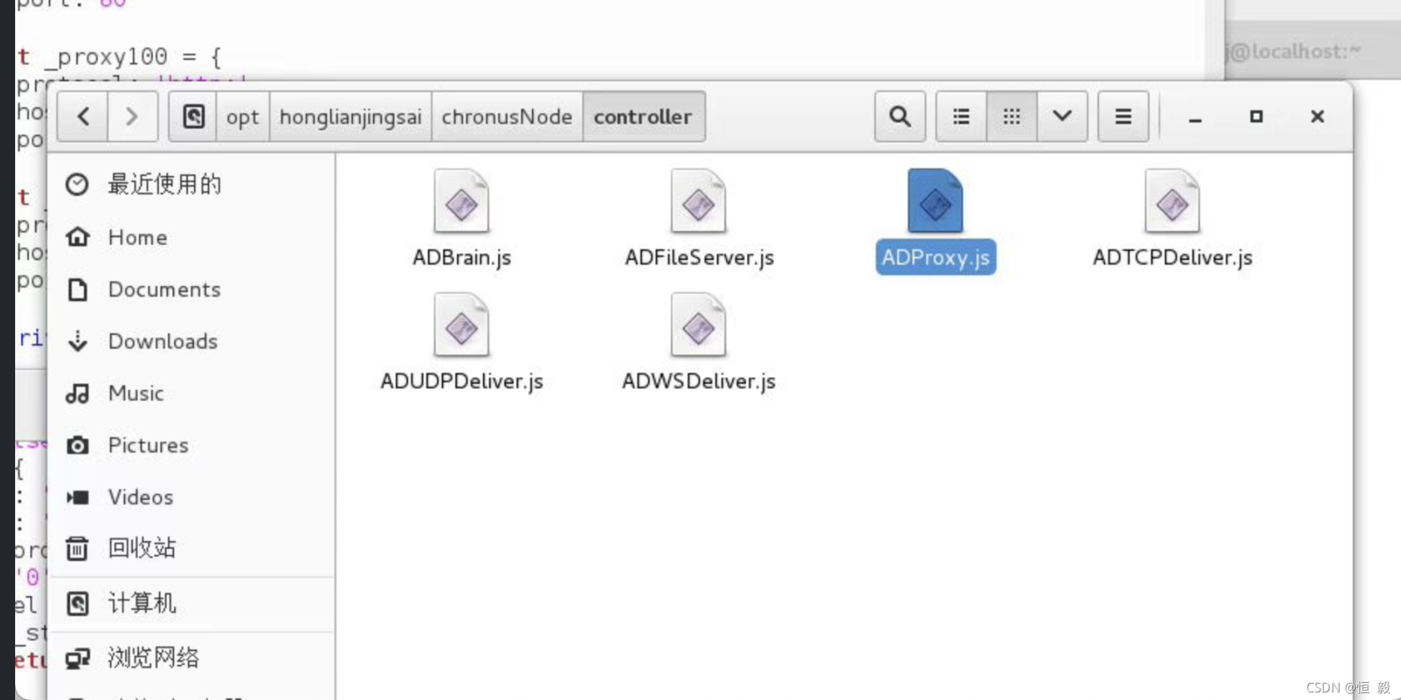
Task: Click the download arrow icon beside Downloads
Action: (78, 341)
